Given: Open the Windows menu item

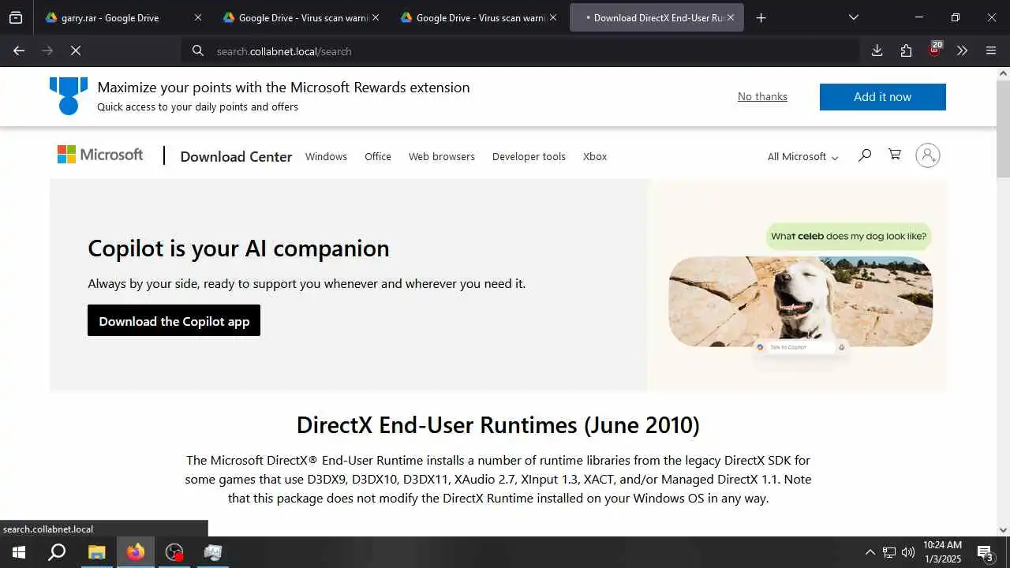Looking at the screenshot, I should pyautogui.click(x=326, y=156).
